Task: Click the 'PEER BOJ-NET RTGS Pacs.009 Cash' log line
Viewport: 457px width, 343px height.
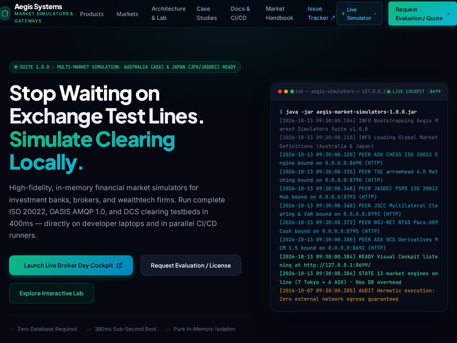Action: pos(359,226)
